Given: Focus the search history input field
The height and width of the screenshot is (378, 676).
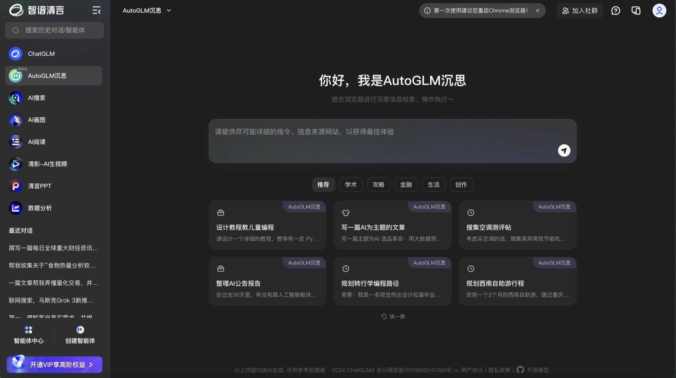Looking at the screenshot, I should (x=55, y=30).
